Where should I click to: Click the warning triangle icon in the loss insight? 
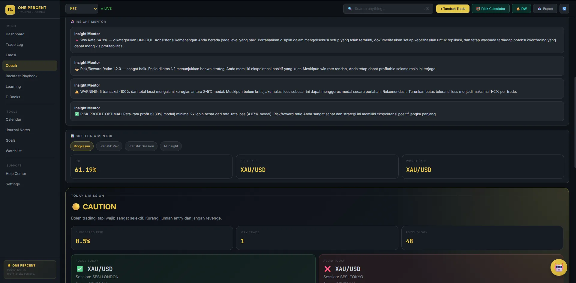pyautogui.click(x=77, y=92)
